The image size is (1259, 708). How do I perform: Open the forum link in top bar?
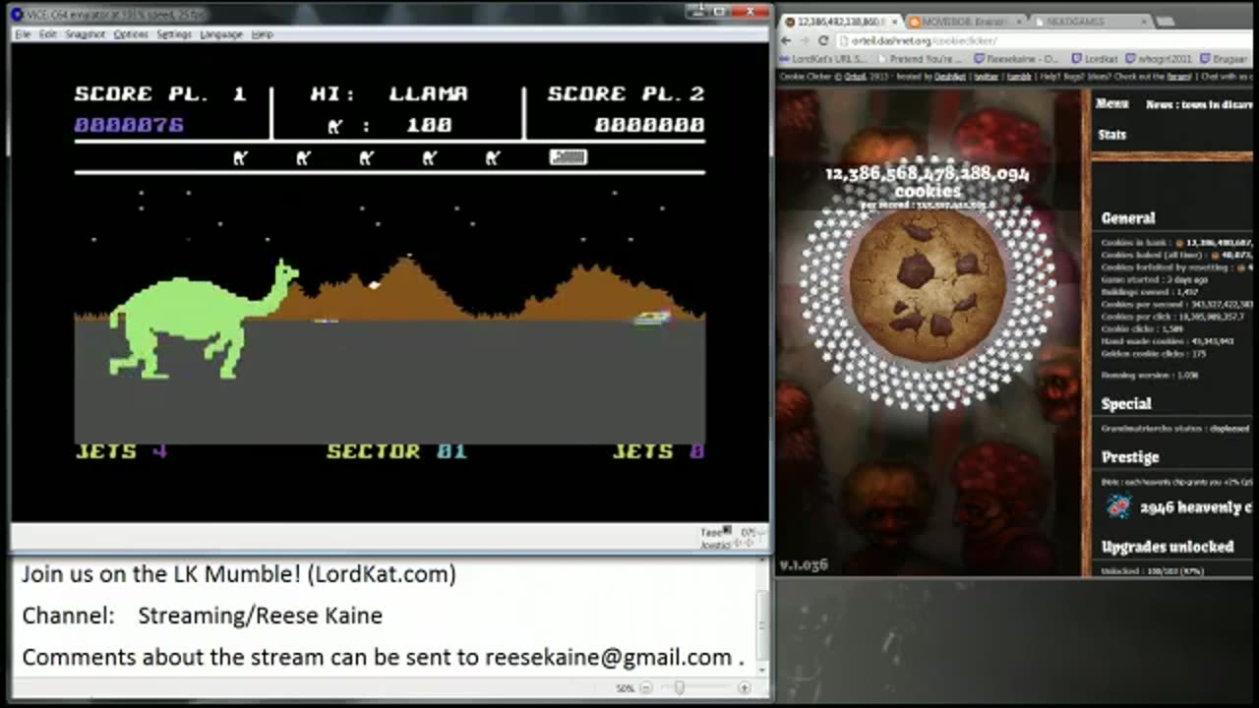[x=1179, y=76]
